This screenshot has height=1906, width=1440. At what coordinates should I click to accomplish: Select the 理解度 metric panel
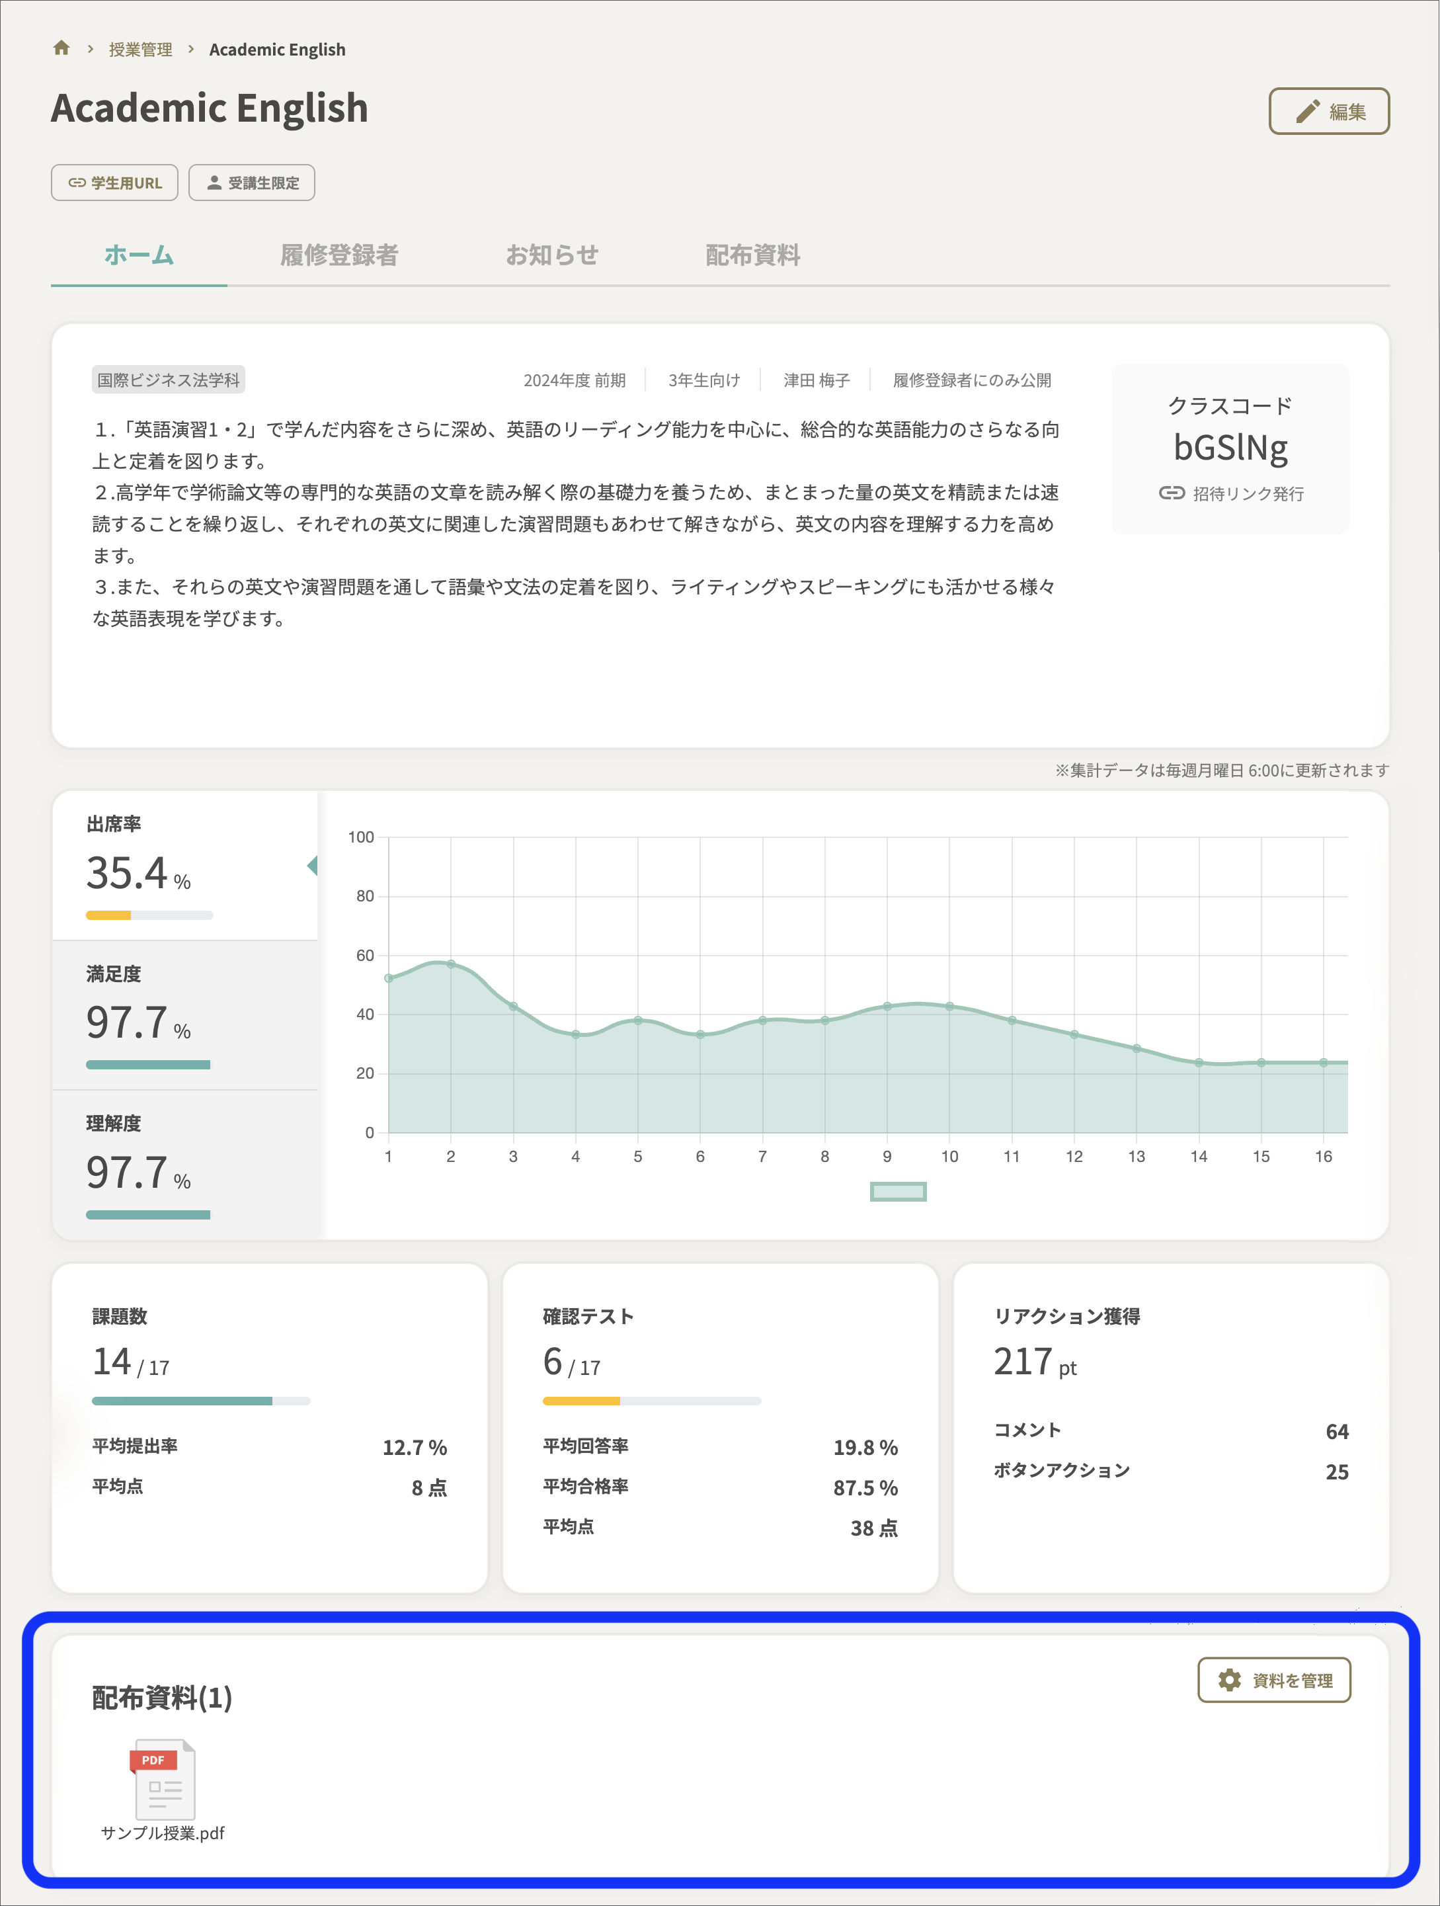tap(184, 1164)
